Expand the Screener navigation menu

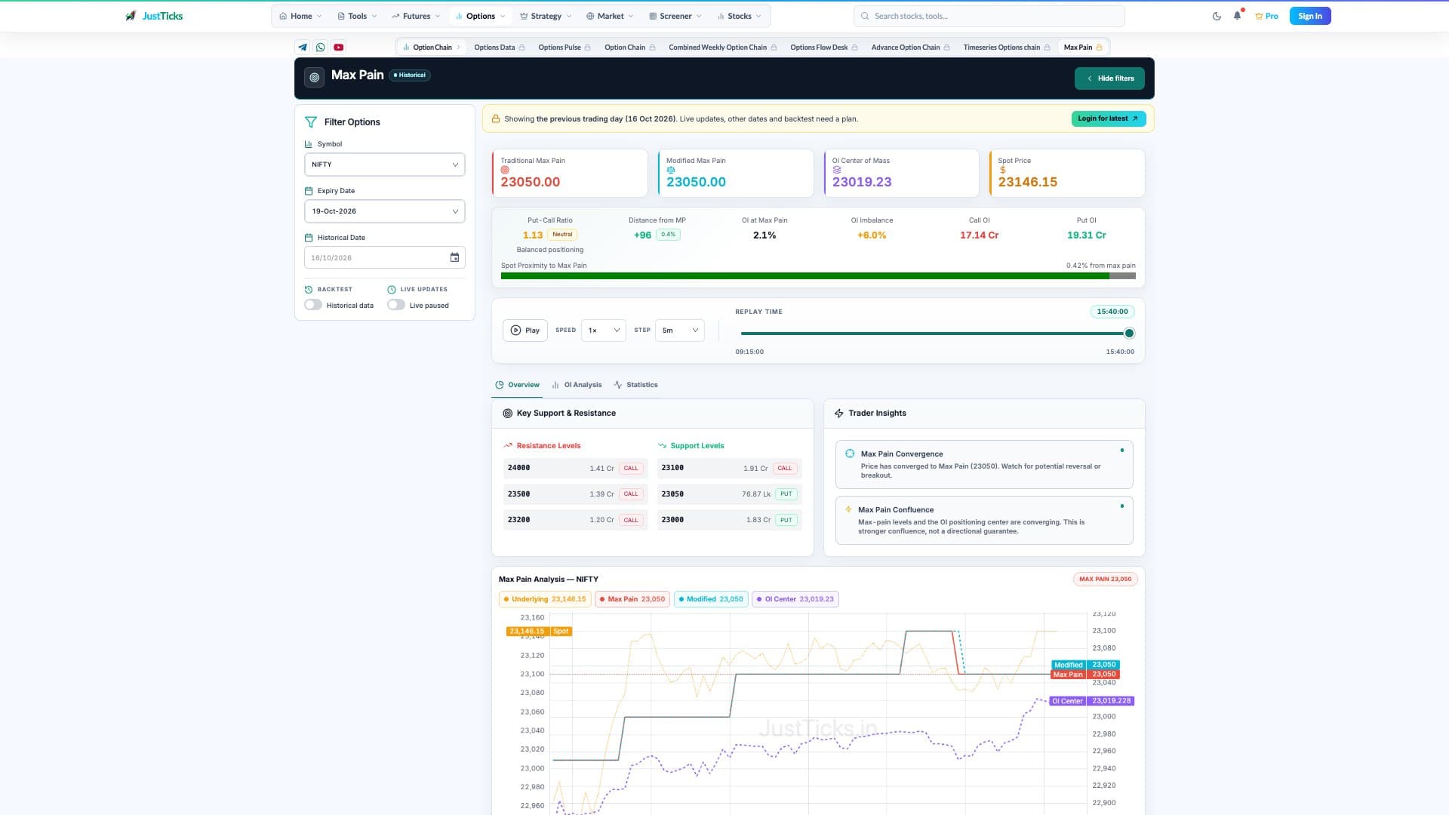click(675, 16)
